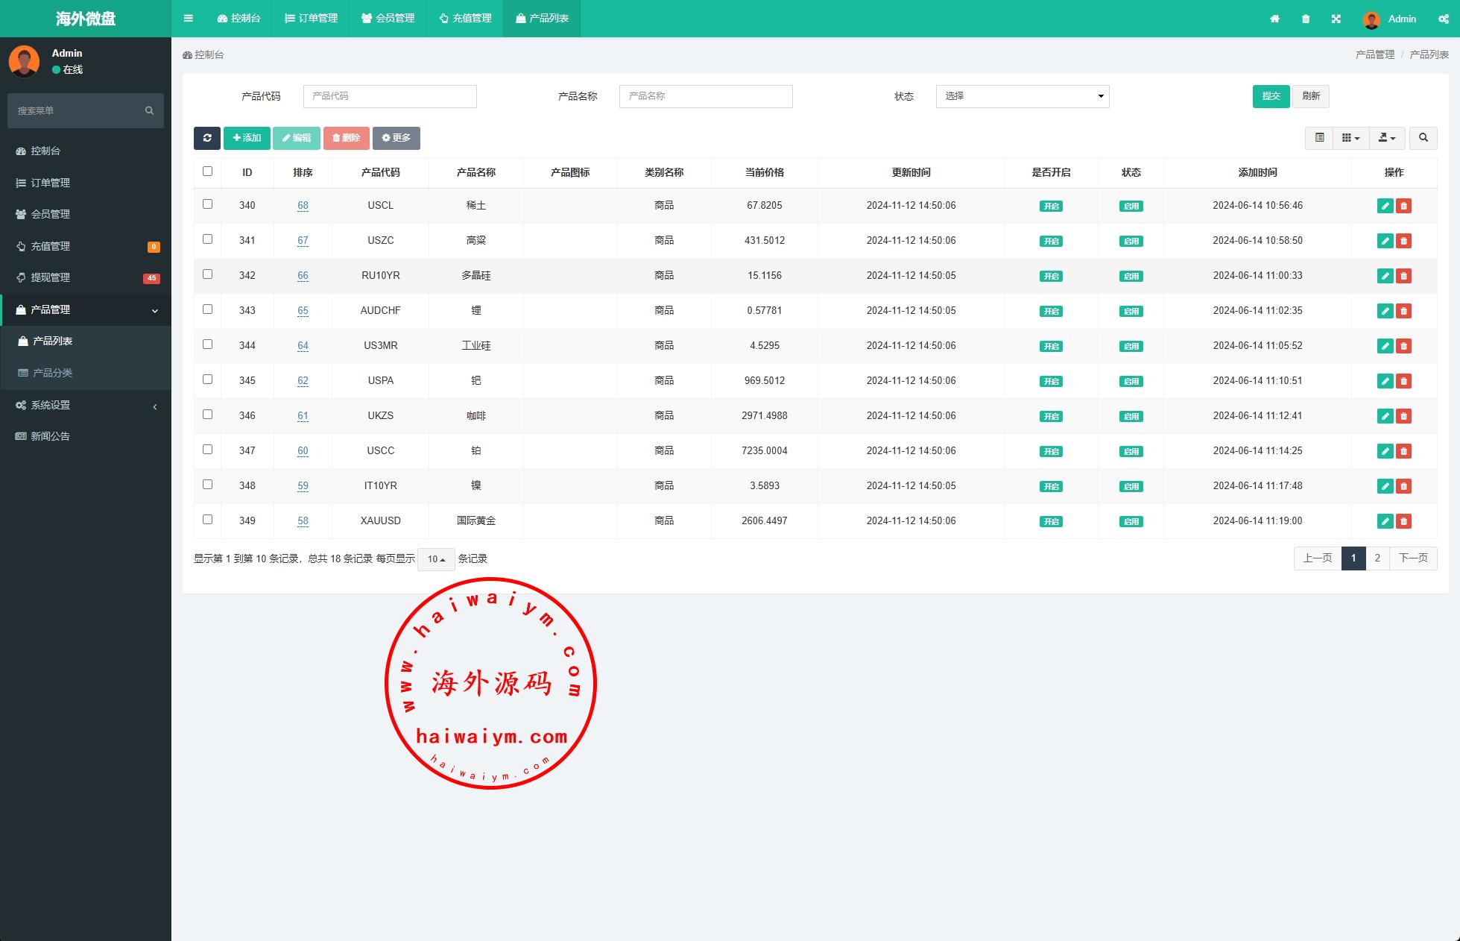Viewport: 1460px width, 941px height.
Task: Switch to the 订单管理 top tab
Action: click(312, 19)
